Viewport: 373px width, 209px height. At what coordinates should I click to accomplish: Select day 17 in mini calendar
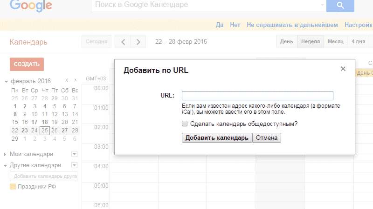35,122
